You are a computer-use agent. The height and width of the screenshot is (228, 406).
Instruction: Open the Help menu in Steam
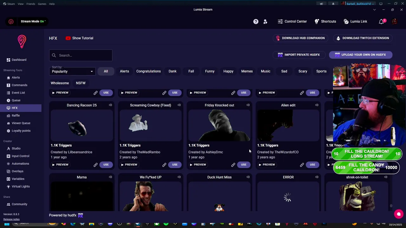(x=52, y=4)
